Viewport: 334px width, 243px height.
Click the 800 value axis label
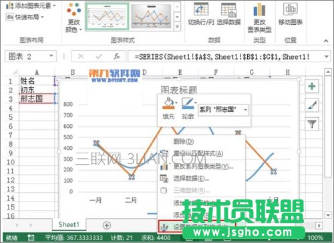[x=68, y=104]
